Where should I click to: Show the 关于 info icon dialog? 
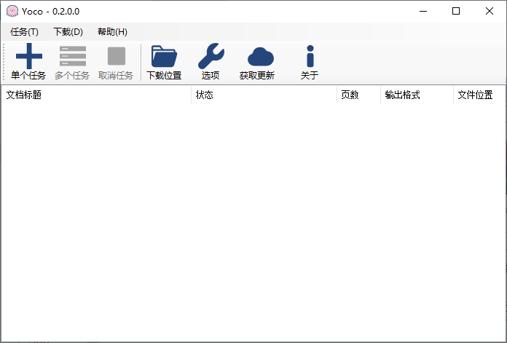[x=310, y=57]
